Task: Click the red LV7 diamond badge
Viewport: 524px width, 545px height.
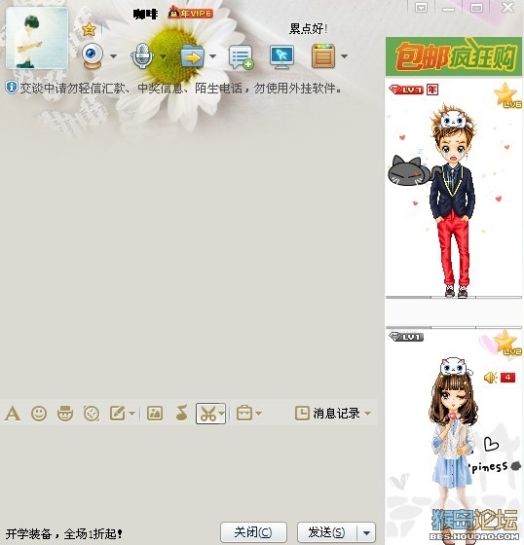Action: pyautogui.click(x=406, y=90)
